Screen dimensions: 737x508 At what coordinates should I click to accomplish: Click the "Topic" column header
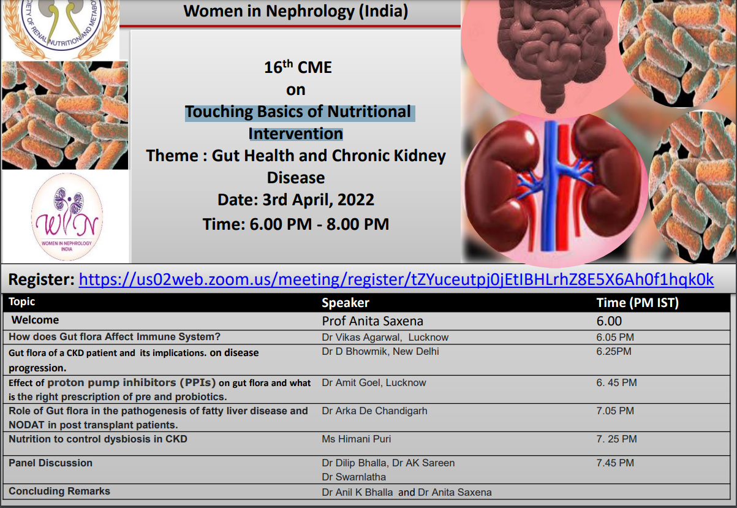(22, 302)
